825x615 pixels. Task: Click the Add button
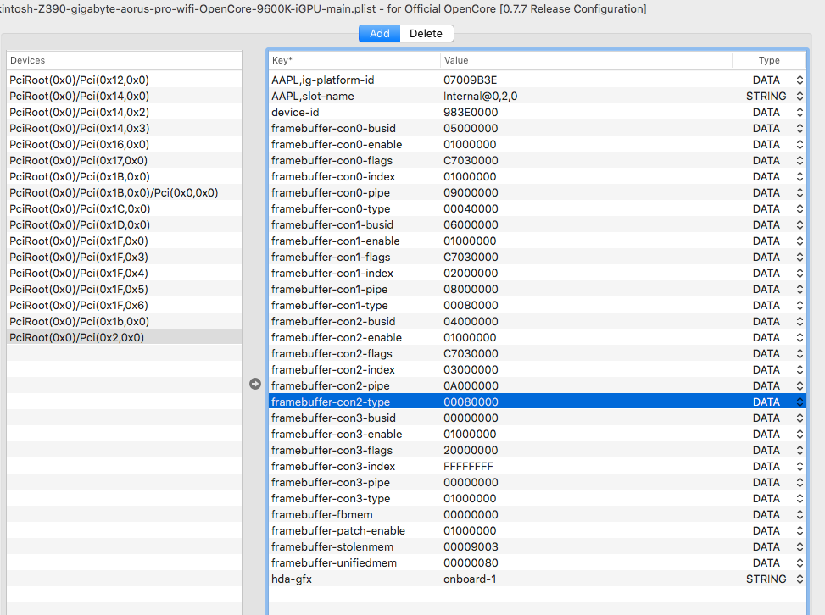(x=379, y=34)
